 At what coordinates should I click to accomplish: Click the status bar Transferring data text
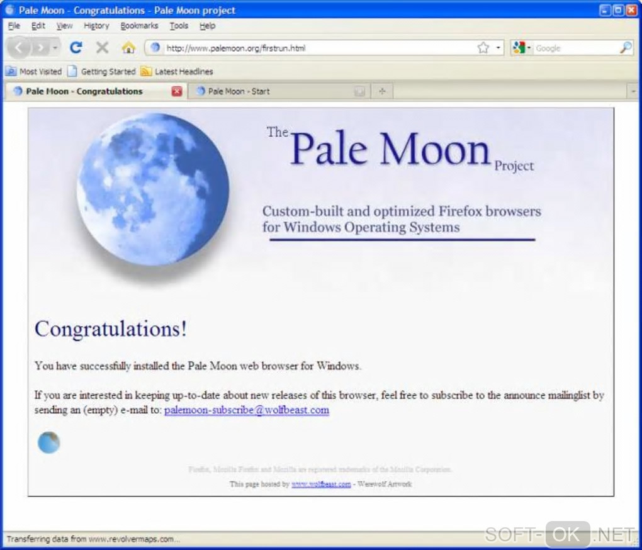93,539
